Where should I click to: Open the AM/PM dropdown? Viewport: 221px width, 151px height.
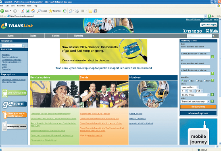click(202, 91)
